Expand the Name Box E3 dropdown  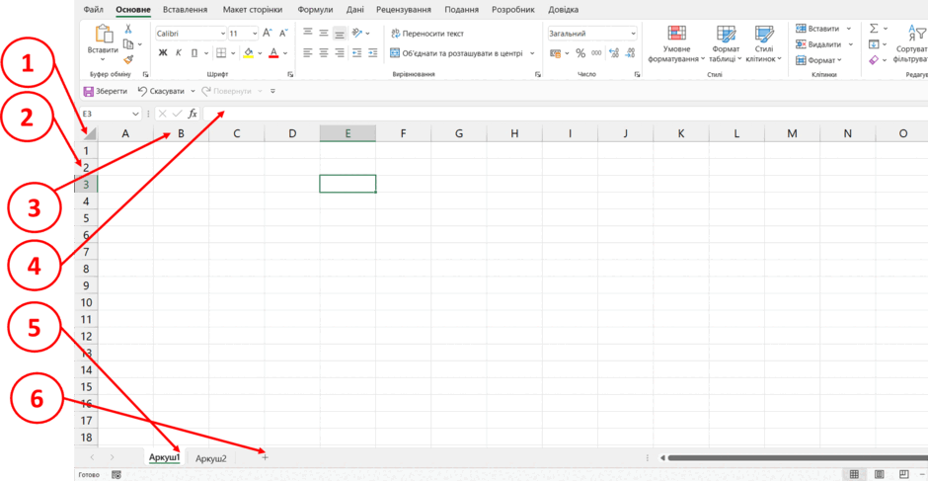(x=136, y=114)
